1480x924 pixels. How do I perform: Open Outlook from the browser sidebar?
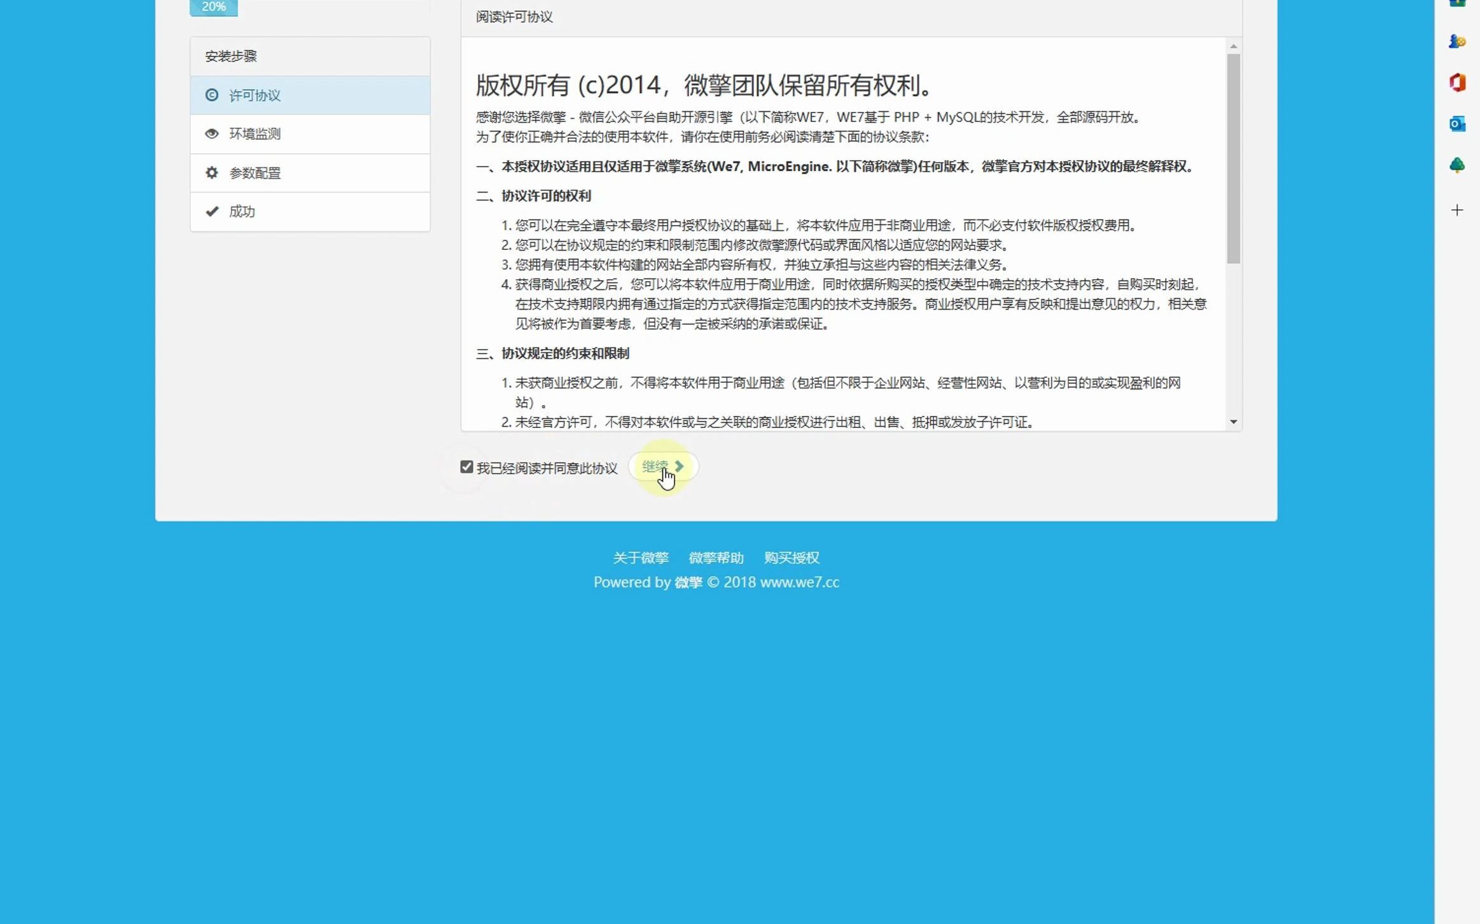[1456, 124]
